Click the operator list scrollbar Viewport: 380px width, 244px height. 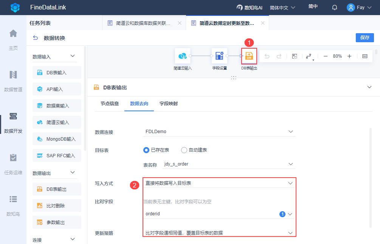click(85, 98)
